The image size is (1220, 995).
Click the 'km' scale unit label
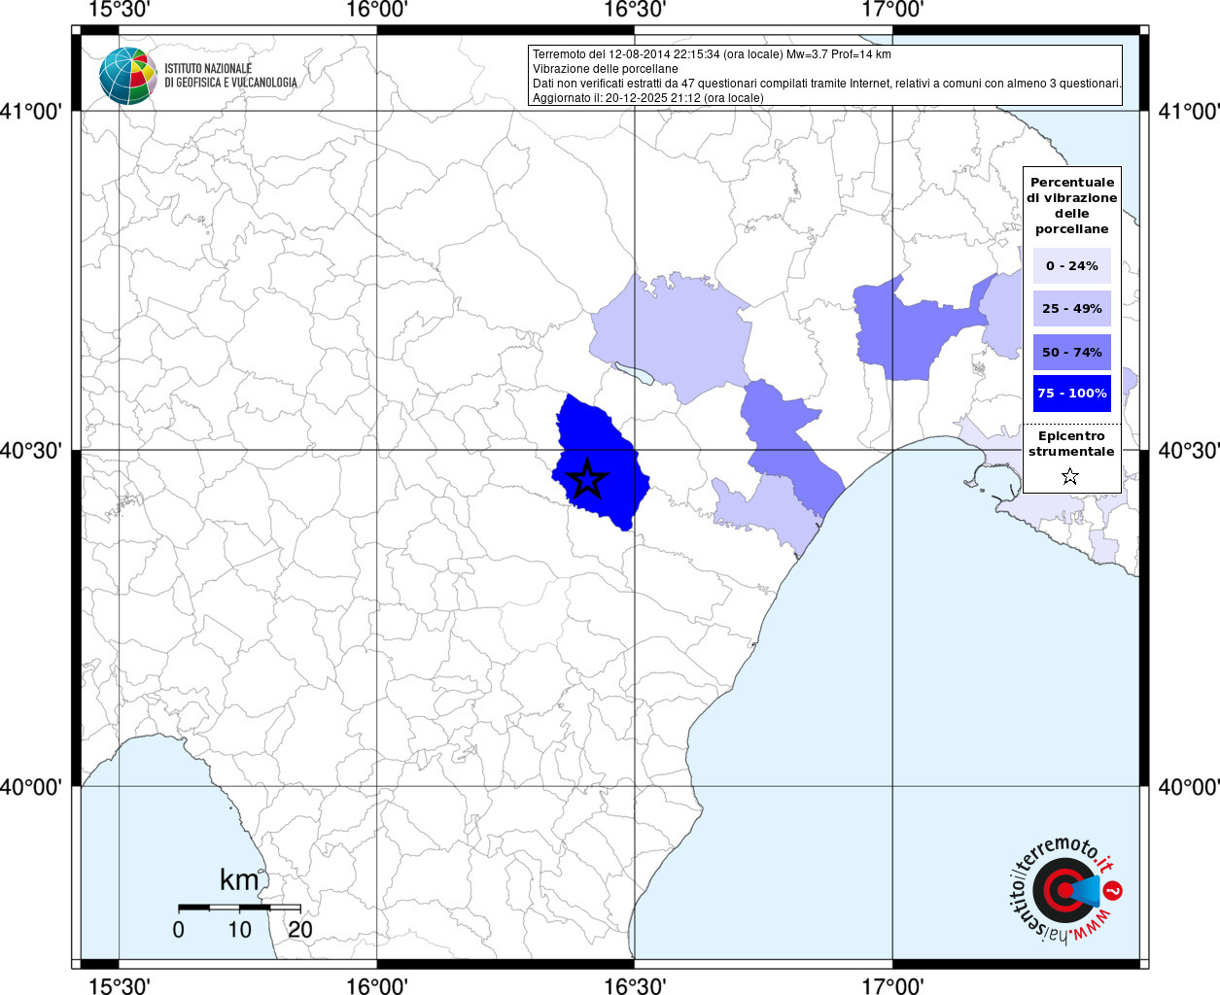(x=239, y=879)
